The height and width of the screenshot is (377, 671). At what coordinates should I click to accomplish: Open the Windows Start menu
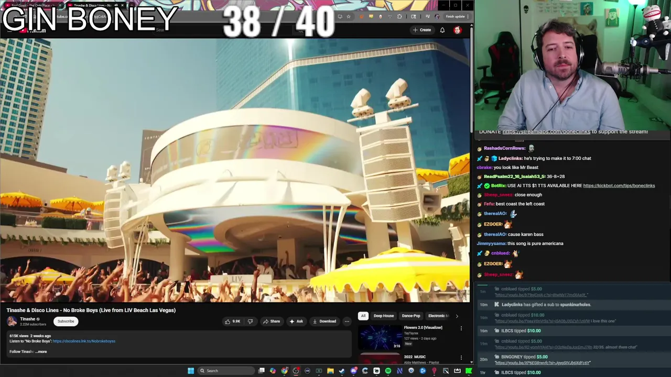pyautogui.click(x=191, y=371)
